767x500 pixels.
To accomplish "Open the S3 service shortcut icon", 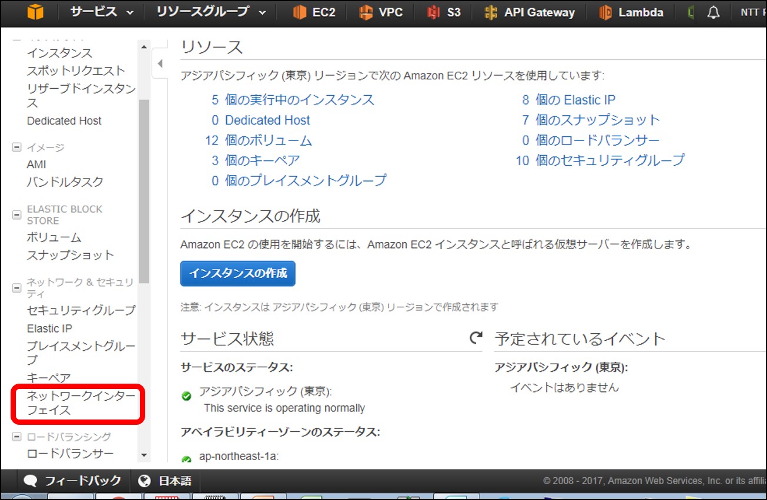I will click(434, 12).
